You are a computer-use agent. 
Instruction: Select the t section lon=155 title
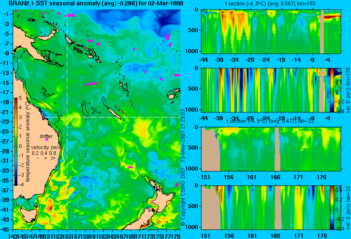click(x=270, y=4)
